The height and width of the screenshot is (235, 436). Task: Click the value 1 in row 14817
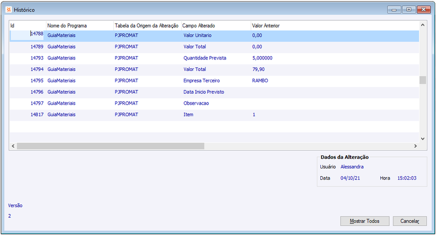(x=254, y=115)
